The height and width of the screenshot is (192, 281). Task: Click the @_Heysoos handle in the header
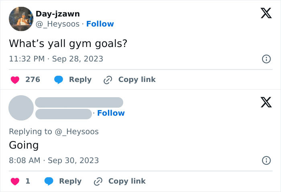[57, 24]
